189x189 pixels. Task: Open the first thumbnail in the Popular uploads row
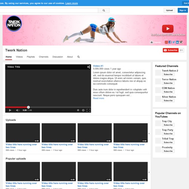23,172
